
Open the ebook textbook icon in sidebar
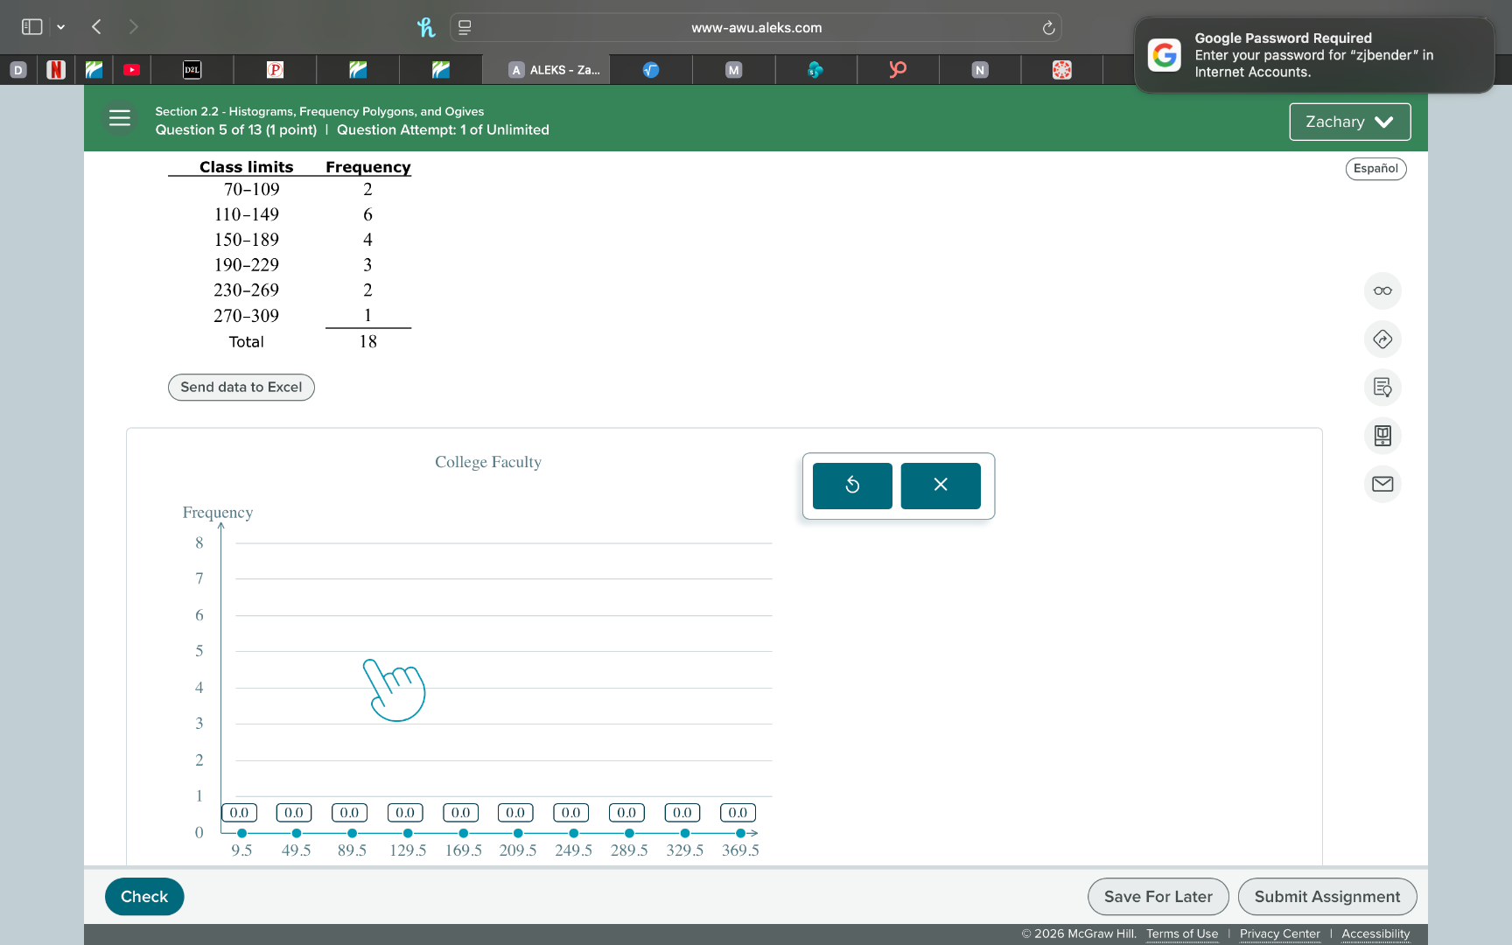(1382, 436)
